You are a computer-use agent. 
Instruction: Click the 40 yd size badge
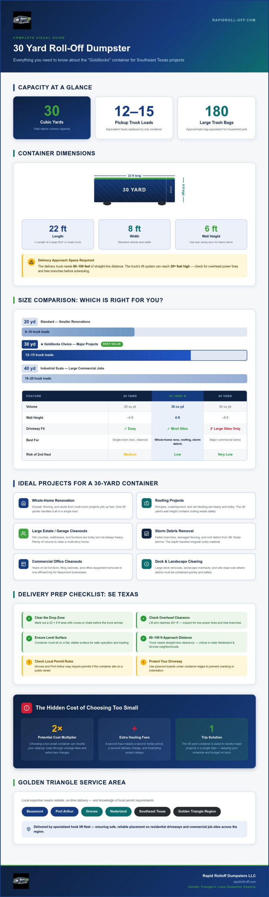30,368
